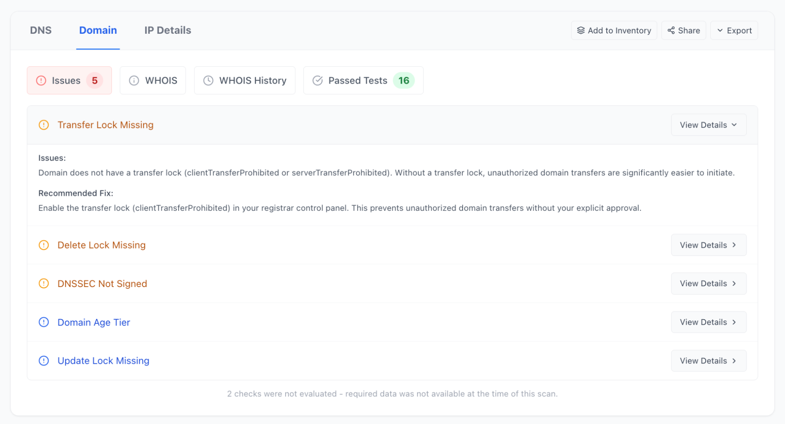Click blue info icon beside Domain Age Tier
The width and height of the screenshot is (785, 424).
coord(44,322)
